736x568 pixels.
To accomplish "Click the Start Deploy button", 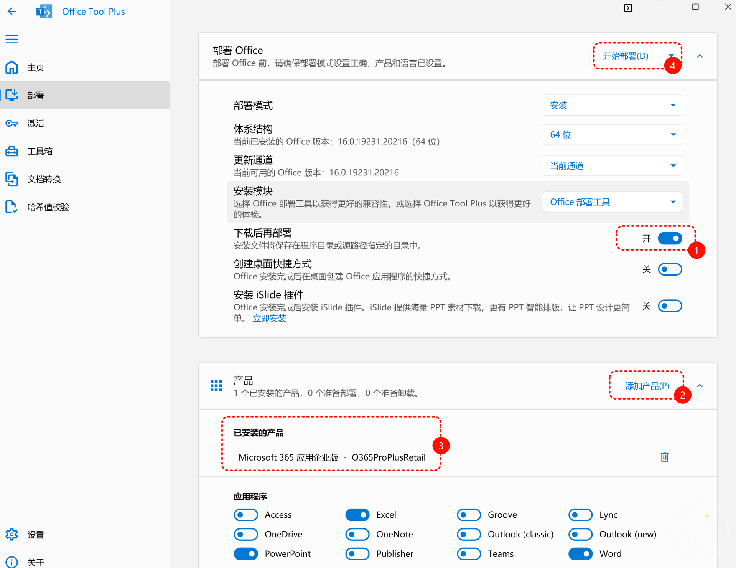I will click(x=625, y=56).
